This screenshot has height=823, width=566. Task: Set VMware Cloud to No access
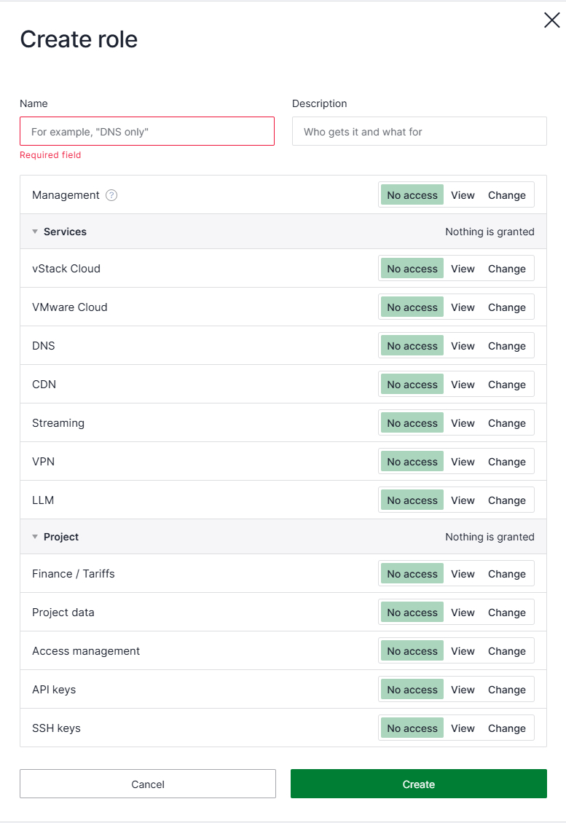pyautogui.click(x=412, y=307)
